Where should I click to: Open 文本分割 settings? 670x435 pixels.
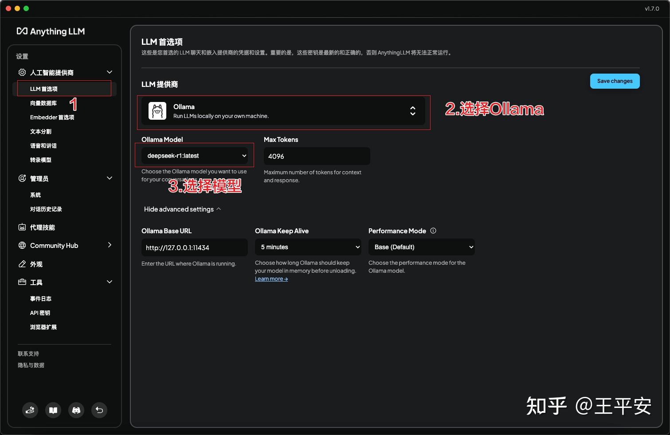pos(41,131)
